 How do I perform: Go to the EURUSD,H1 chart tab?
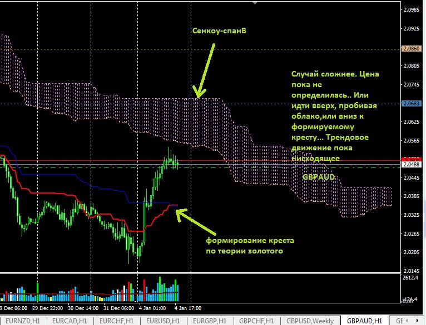click(x=163, y=321)
